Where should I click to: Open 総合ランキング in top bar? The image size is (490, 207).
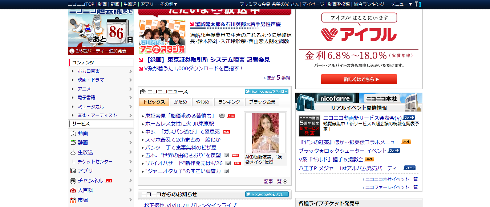(369, 4)
